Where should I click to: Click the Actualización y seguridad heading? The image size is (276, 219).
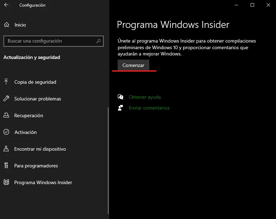pyautogui.click(x=32, y=58)
